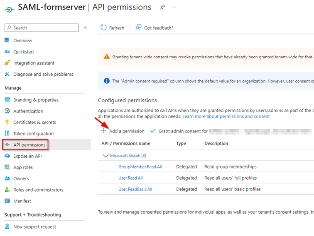Collapse the Microsoft Graph (3) permissions group
Viewport: 314px width, 236px height.
tap(105, 156)
